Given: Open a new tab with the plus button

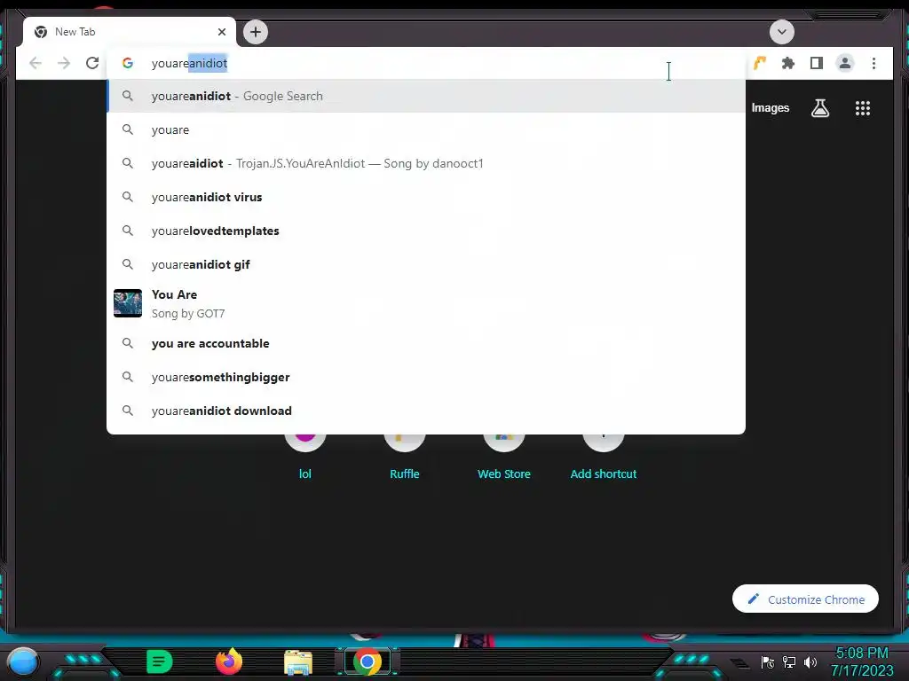Looking at the screenshot, I should pos(255,32).
